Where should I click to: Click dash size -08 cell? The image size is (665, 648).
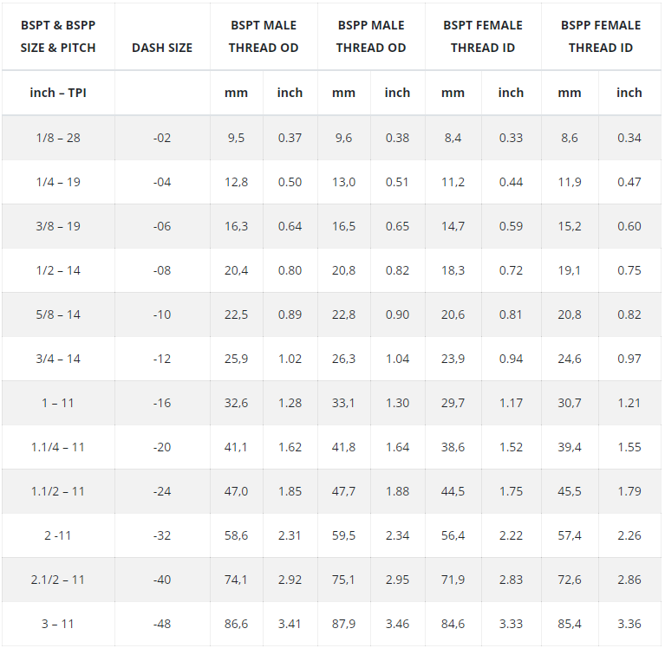coord(162,270)
